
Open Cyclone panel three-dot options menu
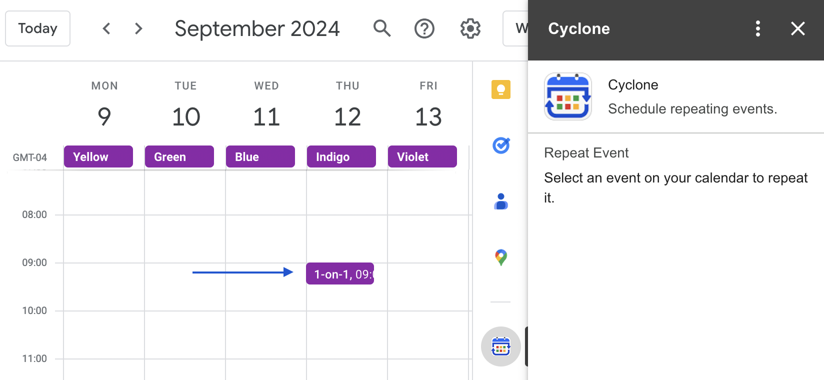click(758, 28)
